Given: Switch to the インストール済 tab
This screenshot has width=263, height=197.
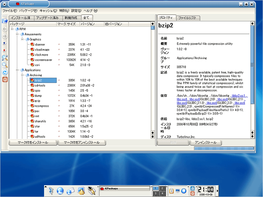Looking at the screenshot, I should click(21, 18).
